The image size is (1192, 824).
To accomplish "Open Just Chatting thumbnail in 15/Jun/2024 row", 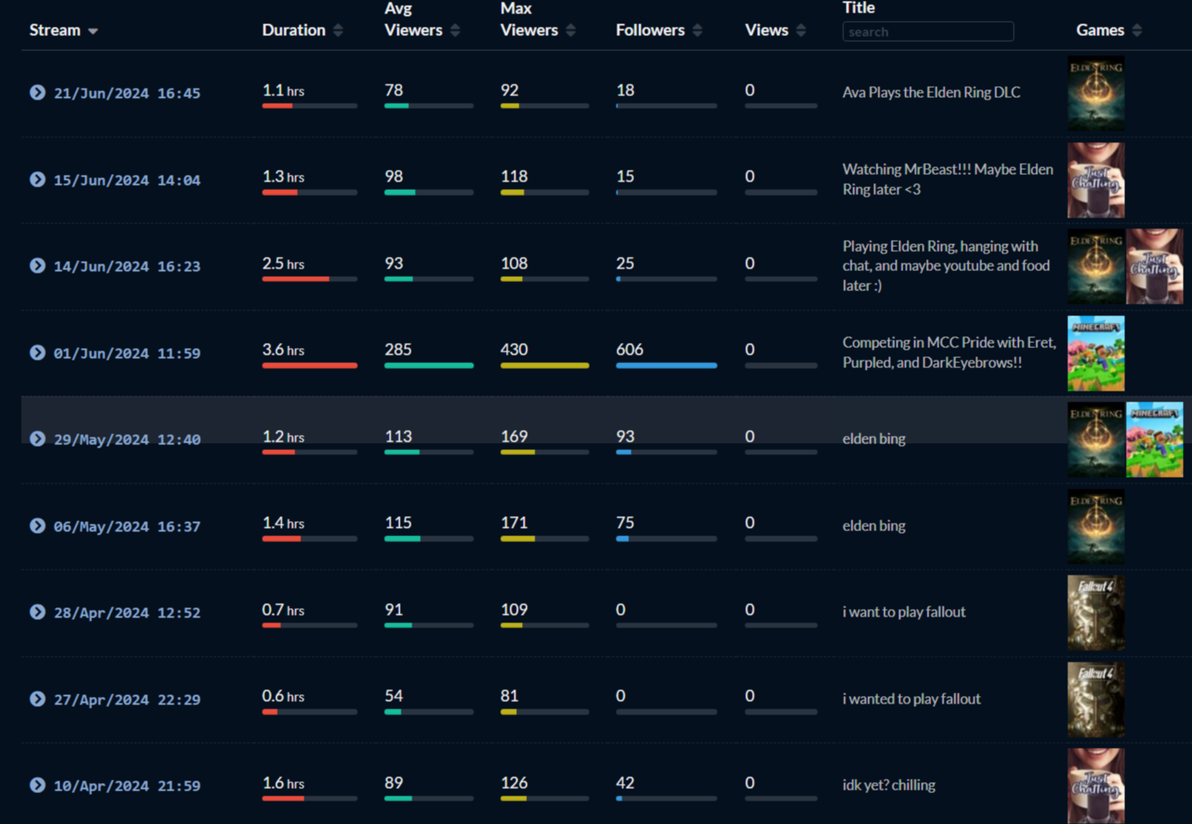I will 1096,180.
